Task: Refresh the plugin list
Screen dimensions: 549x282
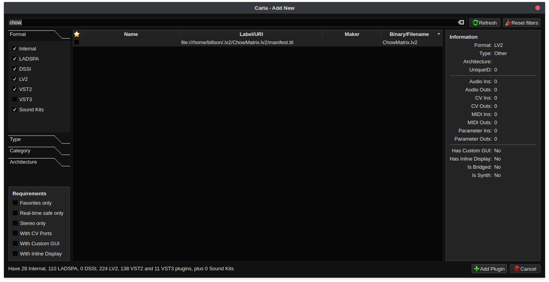Action: tap(485, 23)
